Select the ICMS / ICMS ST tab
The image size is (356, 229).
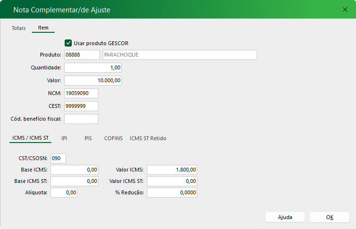point(30,138)
